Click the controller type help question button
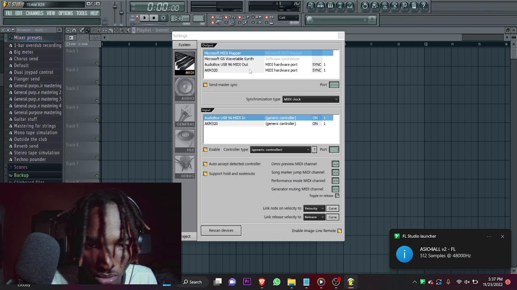 click(x=314, y=149)
